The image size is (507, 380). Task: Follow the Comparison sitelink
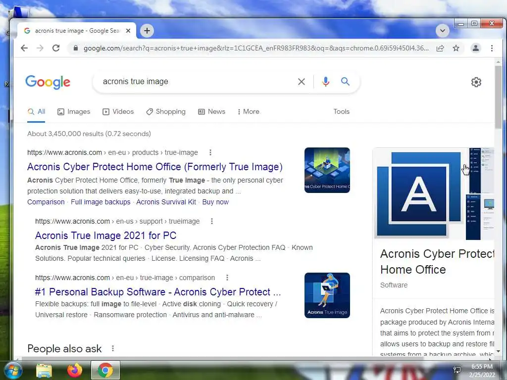point(46,202)
